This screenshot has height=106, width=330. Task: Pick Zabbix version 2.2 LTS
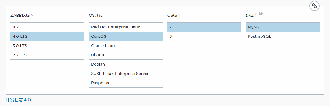[47, 55]
